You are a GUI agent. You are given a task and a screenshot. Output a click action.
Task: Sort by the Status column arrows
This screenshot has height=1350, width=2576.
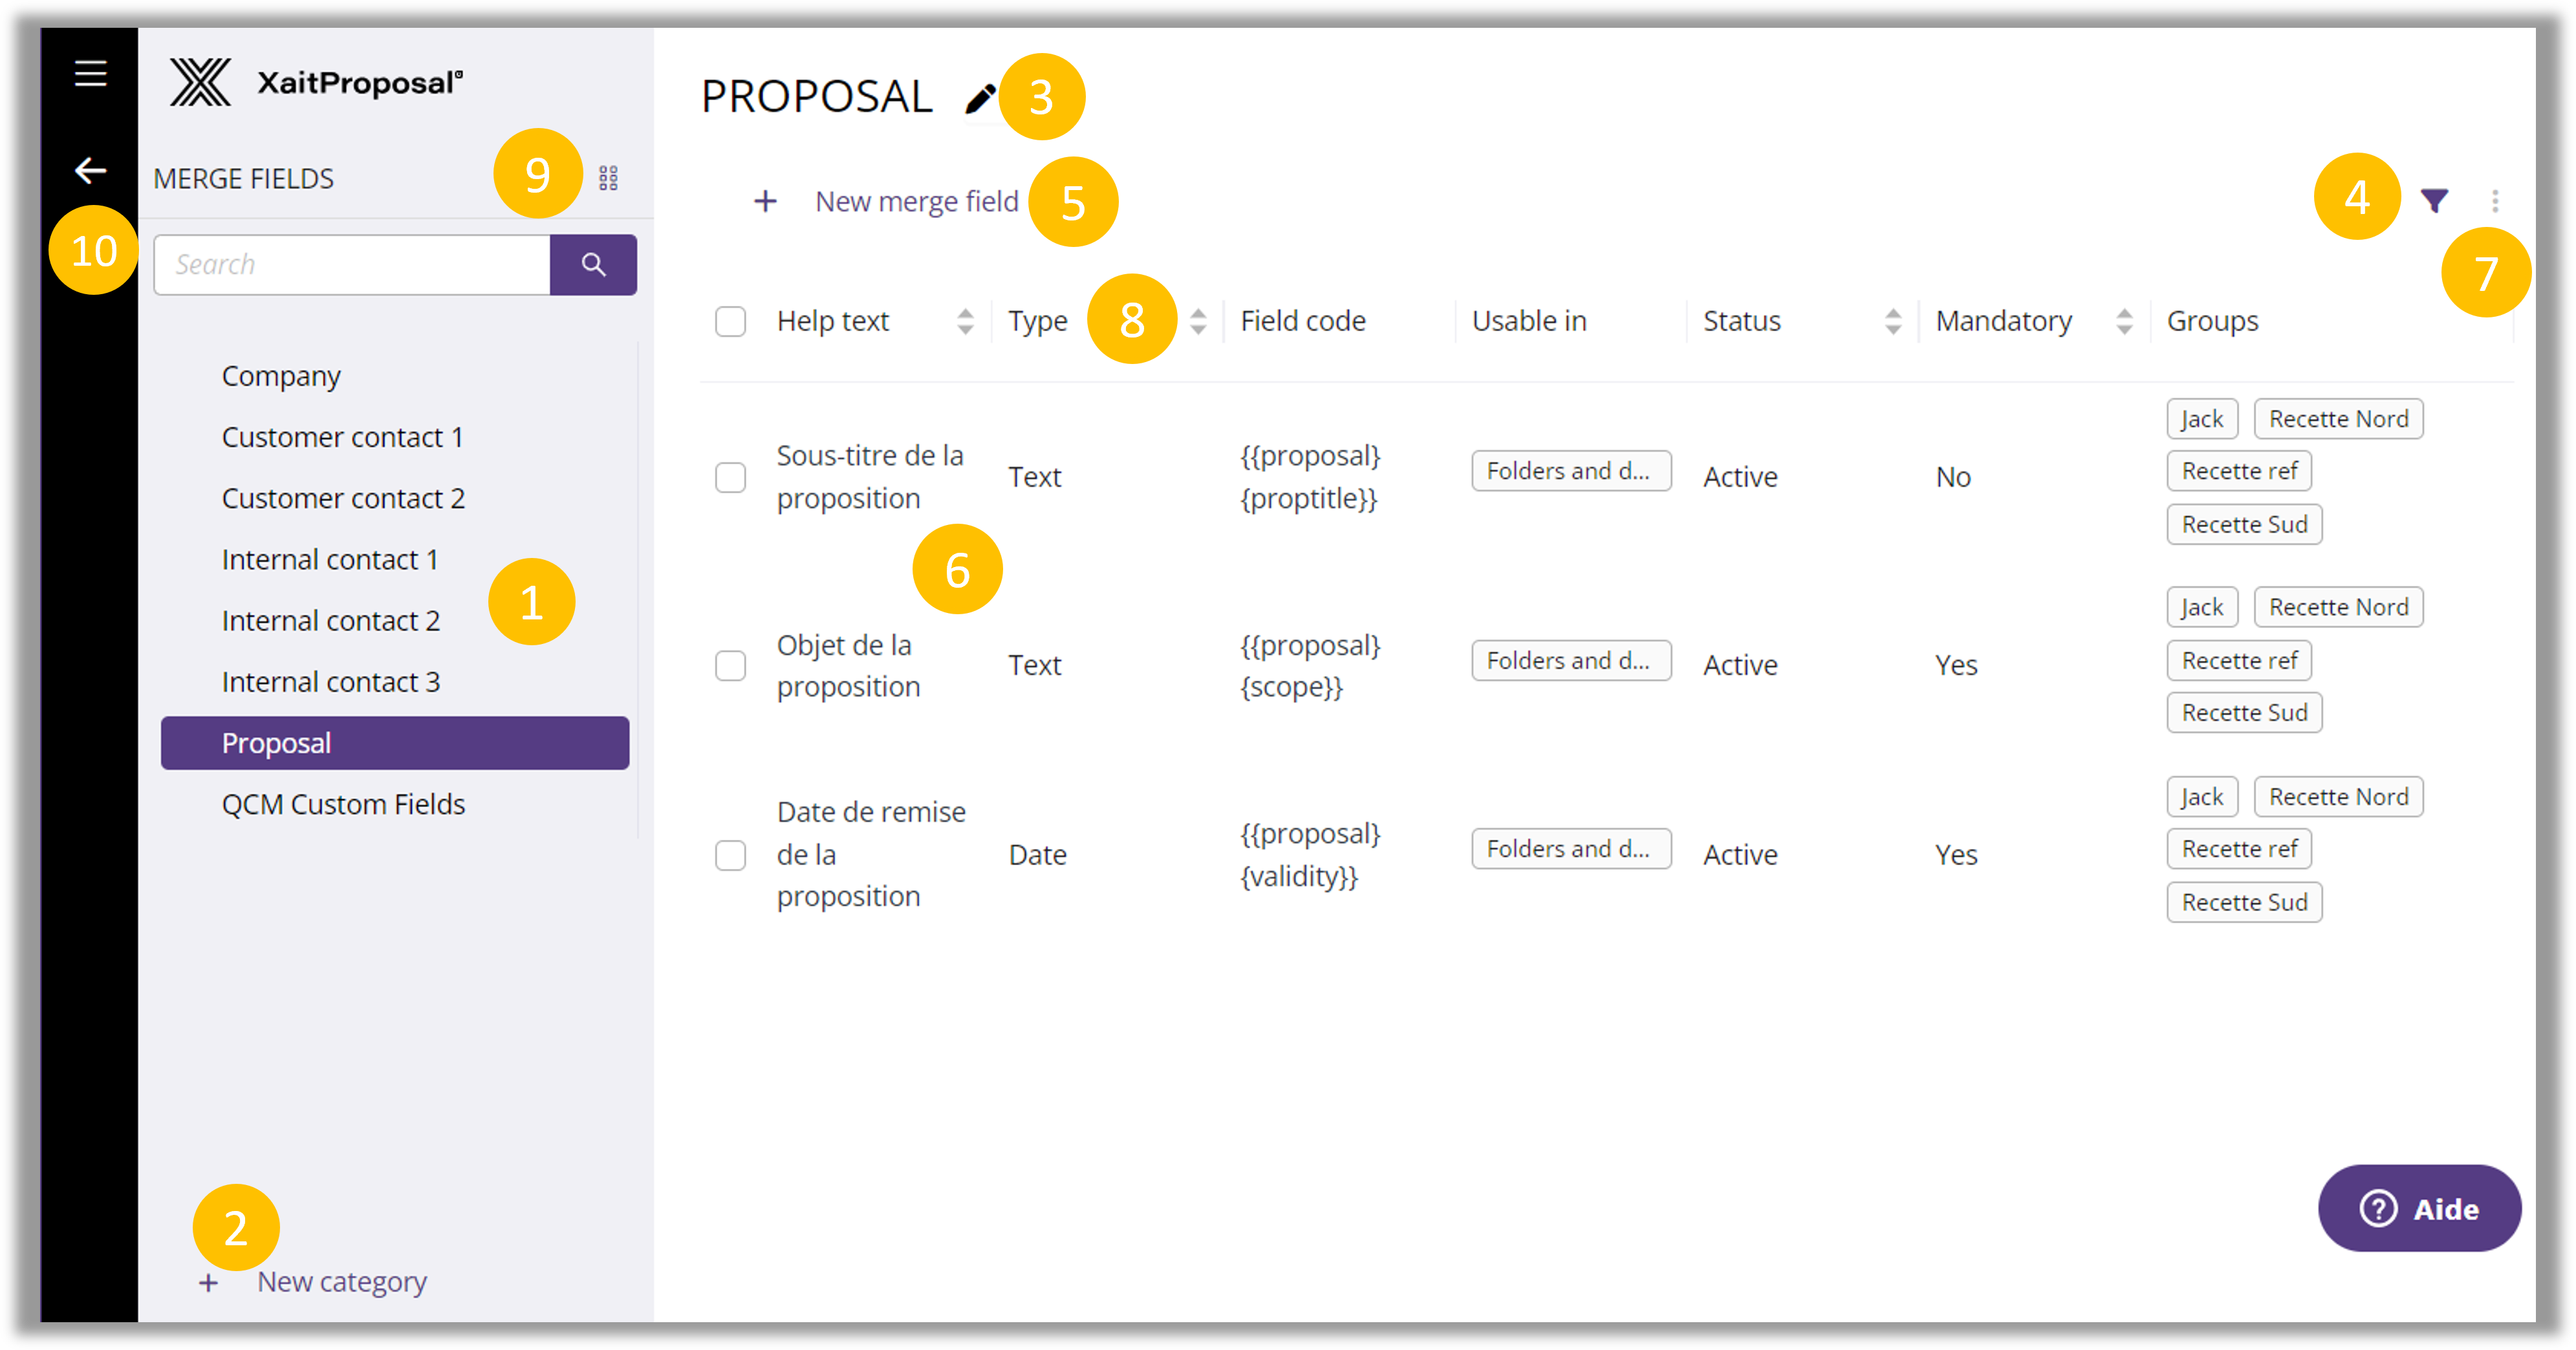coord(1892,321)
